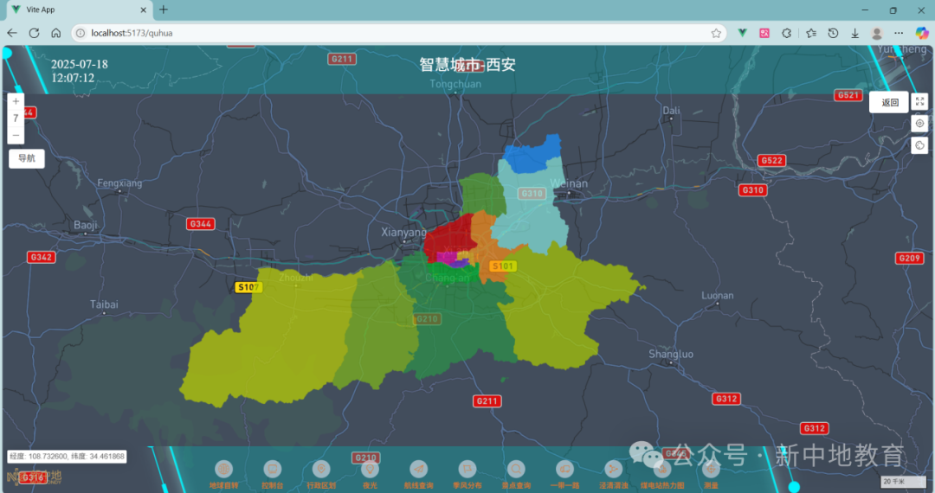Screen dimensions: 935x493
Task: Close the Vite App tab
Action: tap(143, 10)
